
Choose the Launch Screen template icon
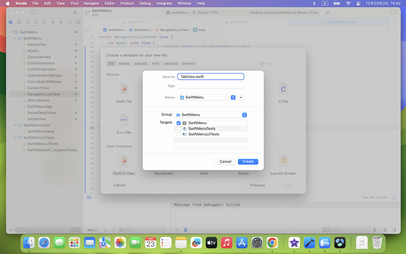point(283,160)
